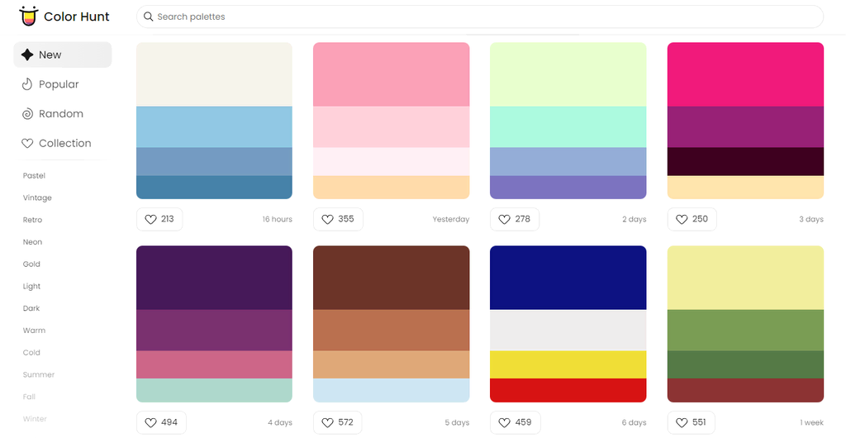Like the palette with 551 likes
The width and height of the screenshot is (846, 438).
point(692,422)
